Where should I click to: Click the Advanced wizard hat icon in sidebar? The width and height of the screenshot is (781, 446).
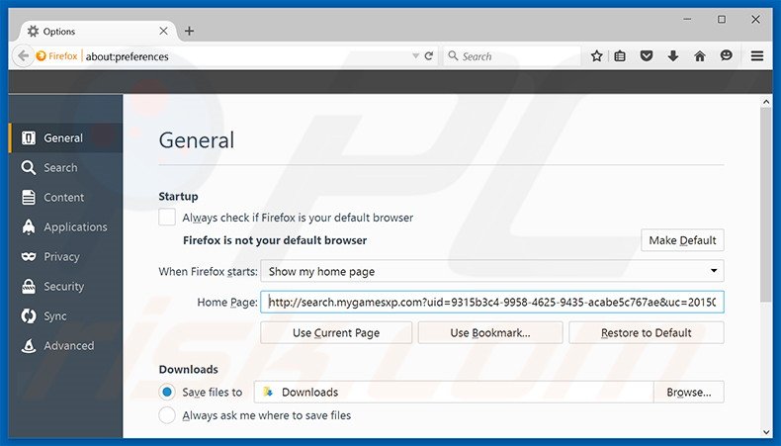[x=29, y=345]
